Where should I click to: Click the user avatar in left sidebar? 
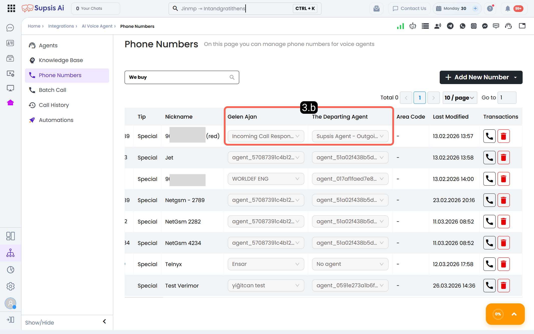click(11, 303)
